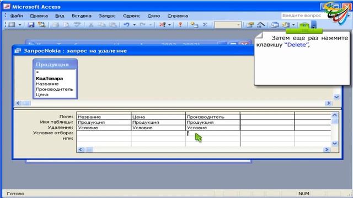Open the Запрос menu
The height and width of the screenshot is (198, 353).
107,16
